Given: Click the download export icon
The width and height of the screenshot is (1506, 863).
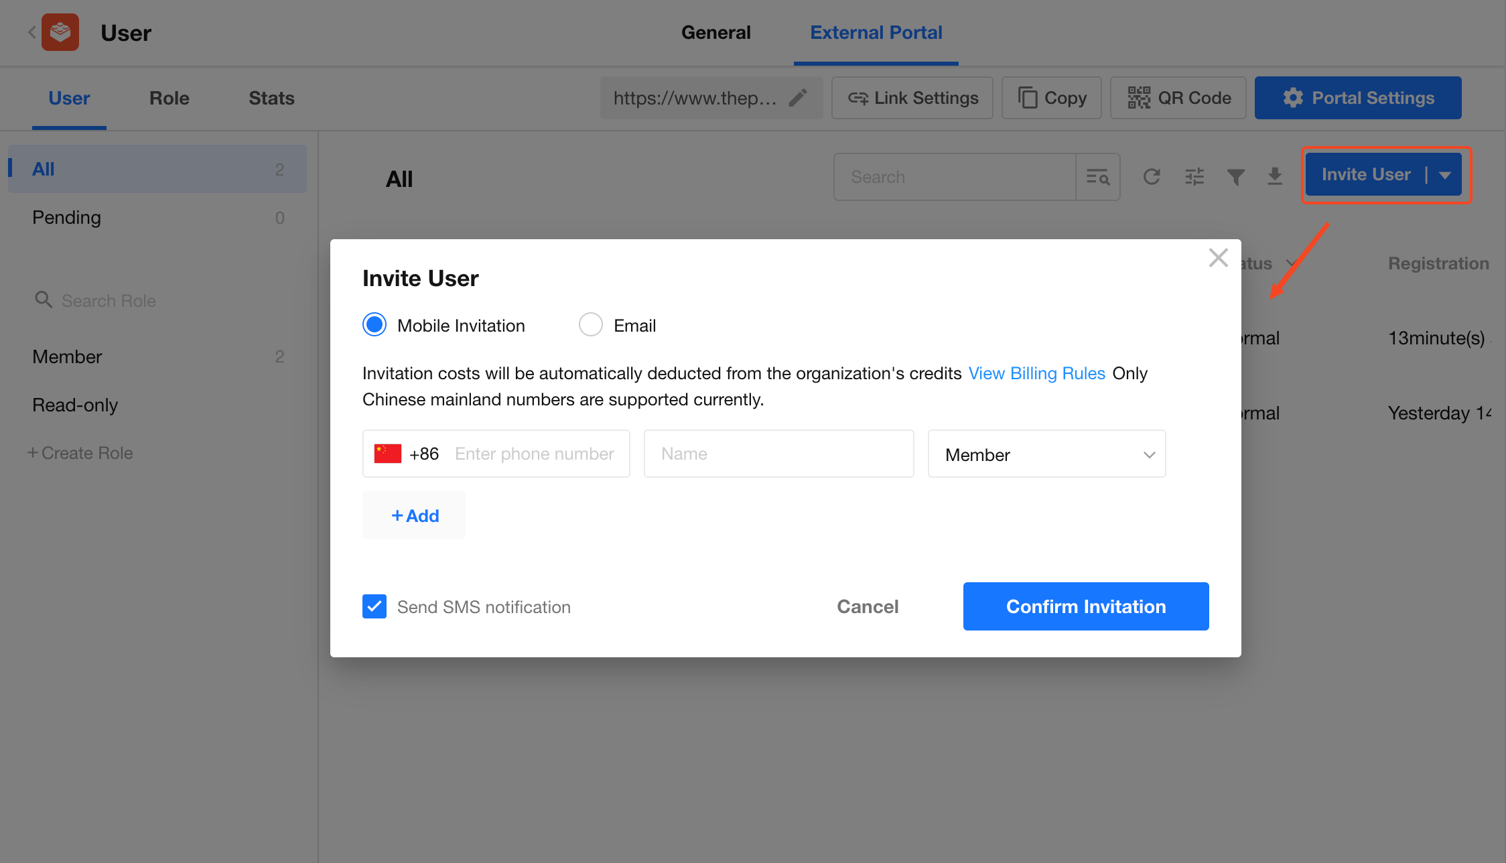Looking at the screenshot, I should coord(1275,177).
